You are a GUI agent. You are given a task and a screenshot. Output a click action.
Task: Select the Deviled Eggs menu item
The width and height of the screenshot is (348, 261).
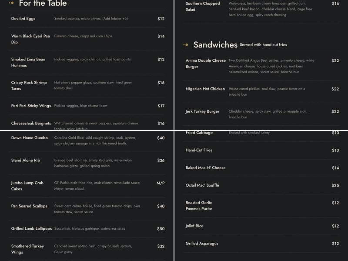tap(87, 19)
